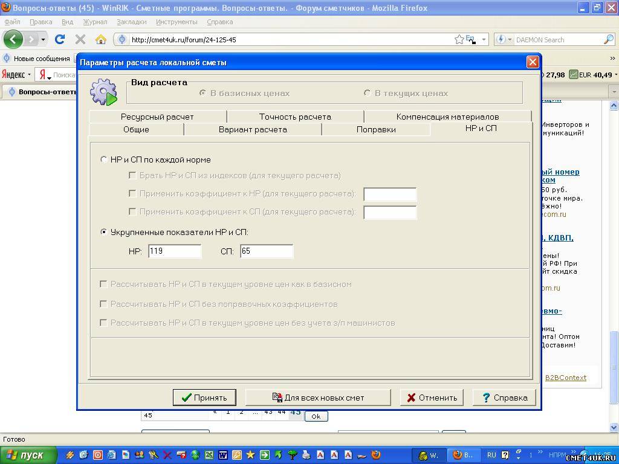Launch Firefox from the quick launch bar
Image resolution: width=619 pixels, height=464 pixels.
coord(376,455)
